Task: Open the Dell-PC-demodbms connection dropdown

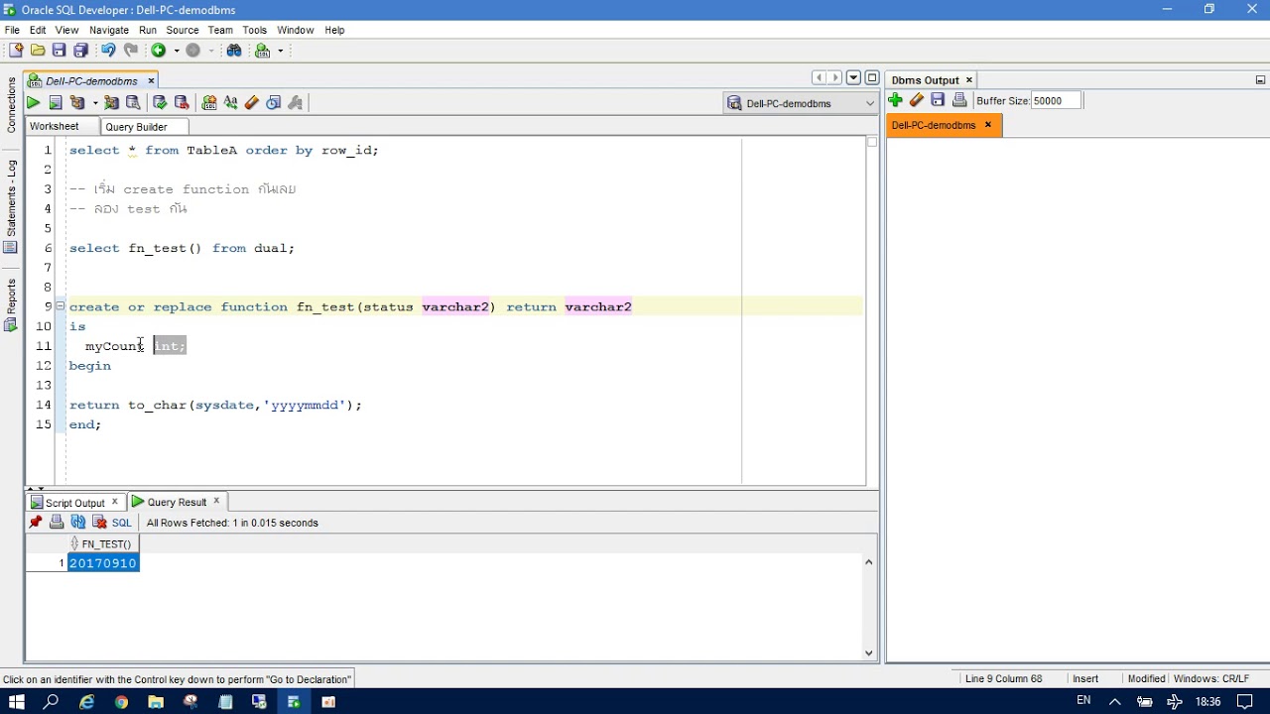Action: click(x=802, y=103)
